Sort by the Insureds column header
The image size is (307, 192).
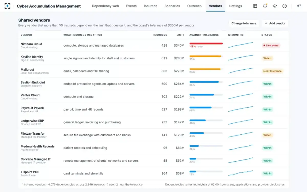coord(160,35)
